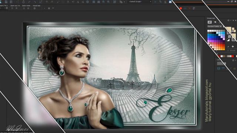Start script recording with red record button
Screen dimensions: 237x133
(181, 8)
